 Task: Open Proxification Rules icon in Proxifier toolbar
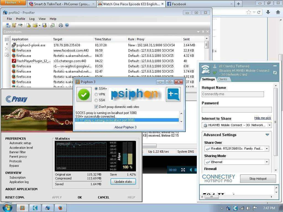click(x=14, y=25)
